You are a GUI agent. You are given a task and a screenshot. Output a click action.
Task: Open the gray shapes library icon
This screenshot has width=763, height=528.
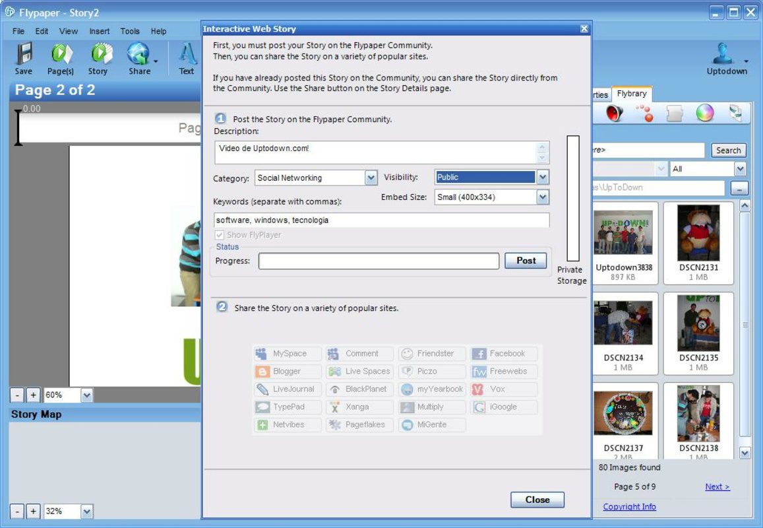[675, 113]
